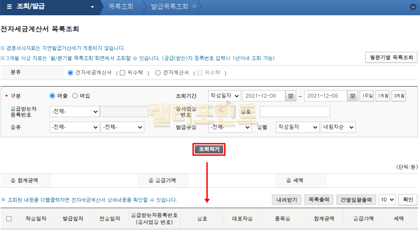This screenshot has width=420, height=230.
Task: Expand the 조회/발급 menu dropdown arrow
Action: tap(92, 7)
